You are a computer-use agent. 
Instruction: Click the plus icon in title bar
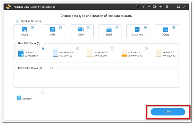(161, 7)
